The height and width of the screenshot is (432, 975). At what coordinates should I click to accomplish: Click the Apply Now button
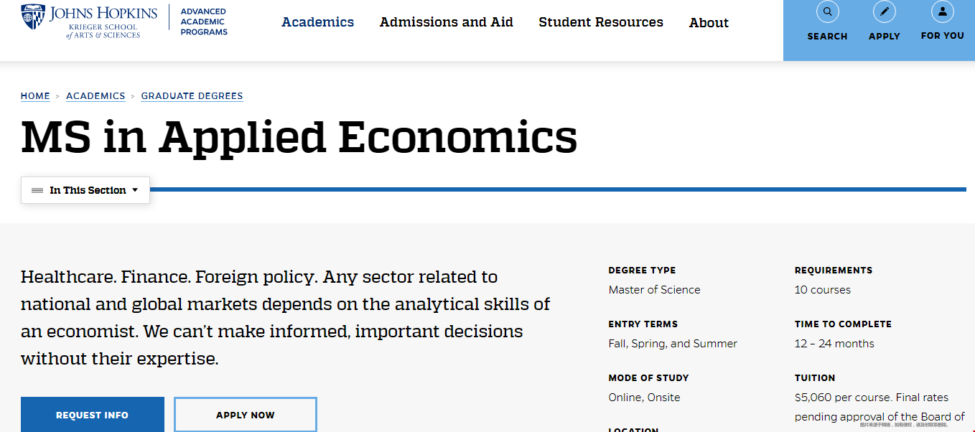[x=246, y=415]
